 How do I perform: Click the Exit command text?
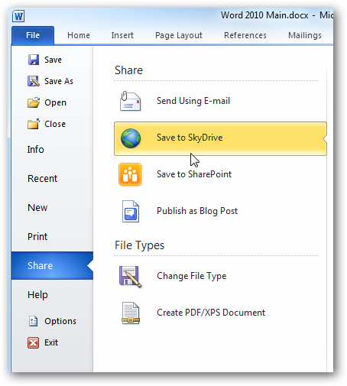(x=51, y=342)
